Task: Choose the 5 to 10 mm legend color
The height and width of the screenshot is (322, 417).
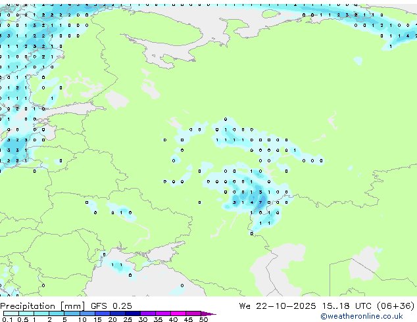Action: 72,313
